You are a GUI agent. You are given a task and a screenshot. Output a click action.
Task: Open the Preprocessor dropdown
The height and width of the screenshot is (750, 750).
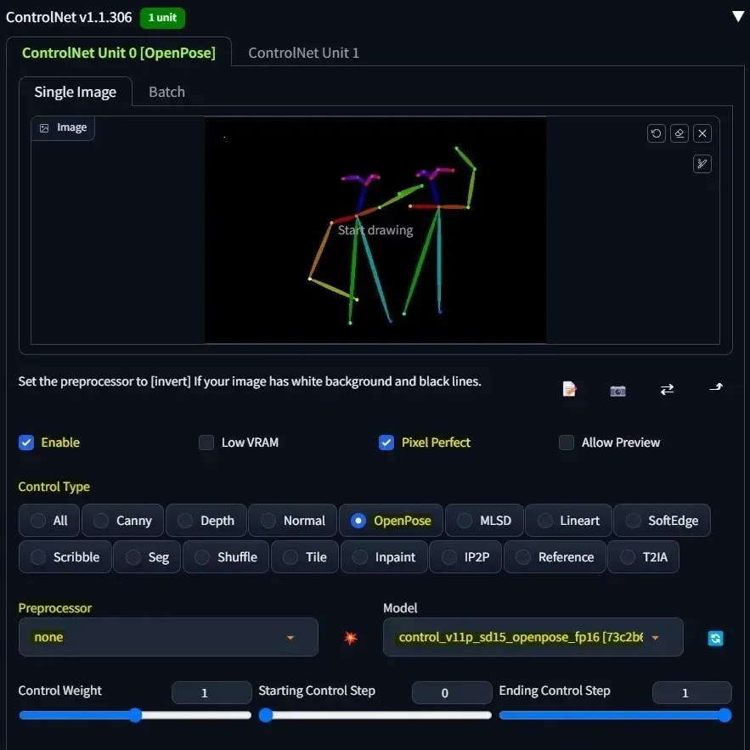click(167, 637)
